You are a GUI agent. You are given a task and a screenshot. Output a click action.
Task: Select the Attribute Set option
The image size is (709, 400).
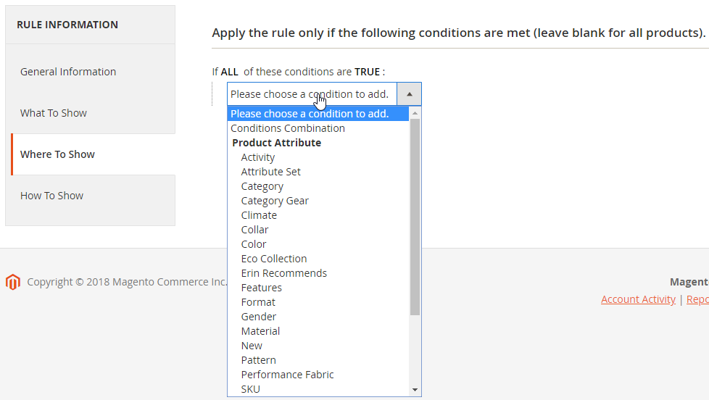[x=271, y=172]
